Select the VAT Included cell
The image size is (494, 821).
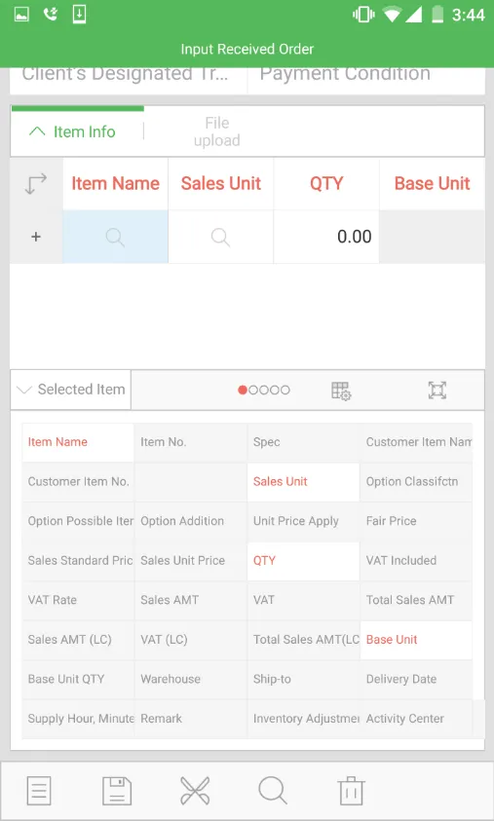(x=416, y=561)
